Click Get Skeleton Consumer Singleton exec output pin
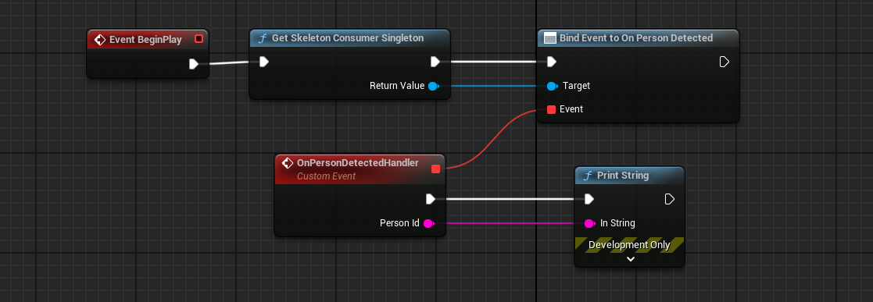Viewport: 873px width, 302px height. coord(435,62)
